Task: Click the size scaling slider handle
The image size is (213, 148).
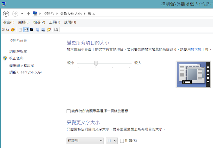Action: click(96, 63)
